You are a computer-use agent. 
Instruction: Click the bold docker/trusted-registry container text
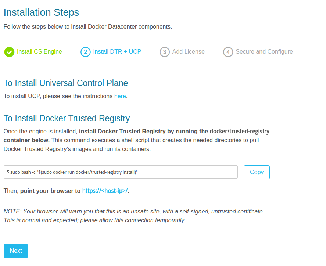(174, 132)
